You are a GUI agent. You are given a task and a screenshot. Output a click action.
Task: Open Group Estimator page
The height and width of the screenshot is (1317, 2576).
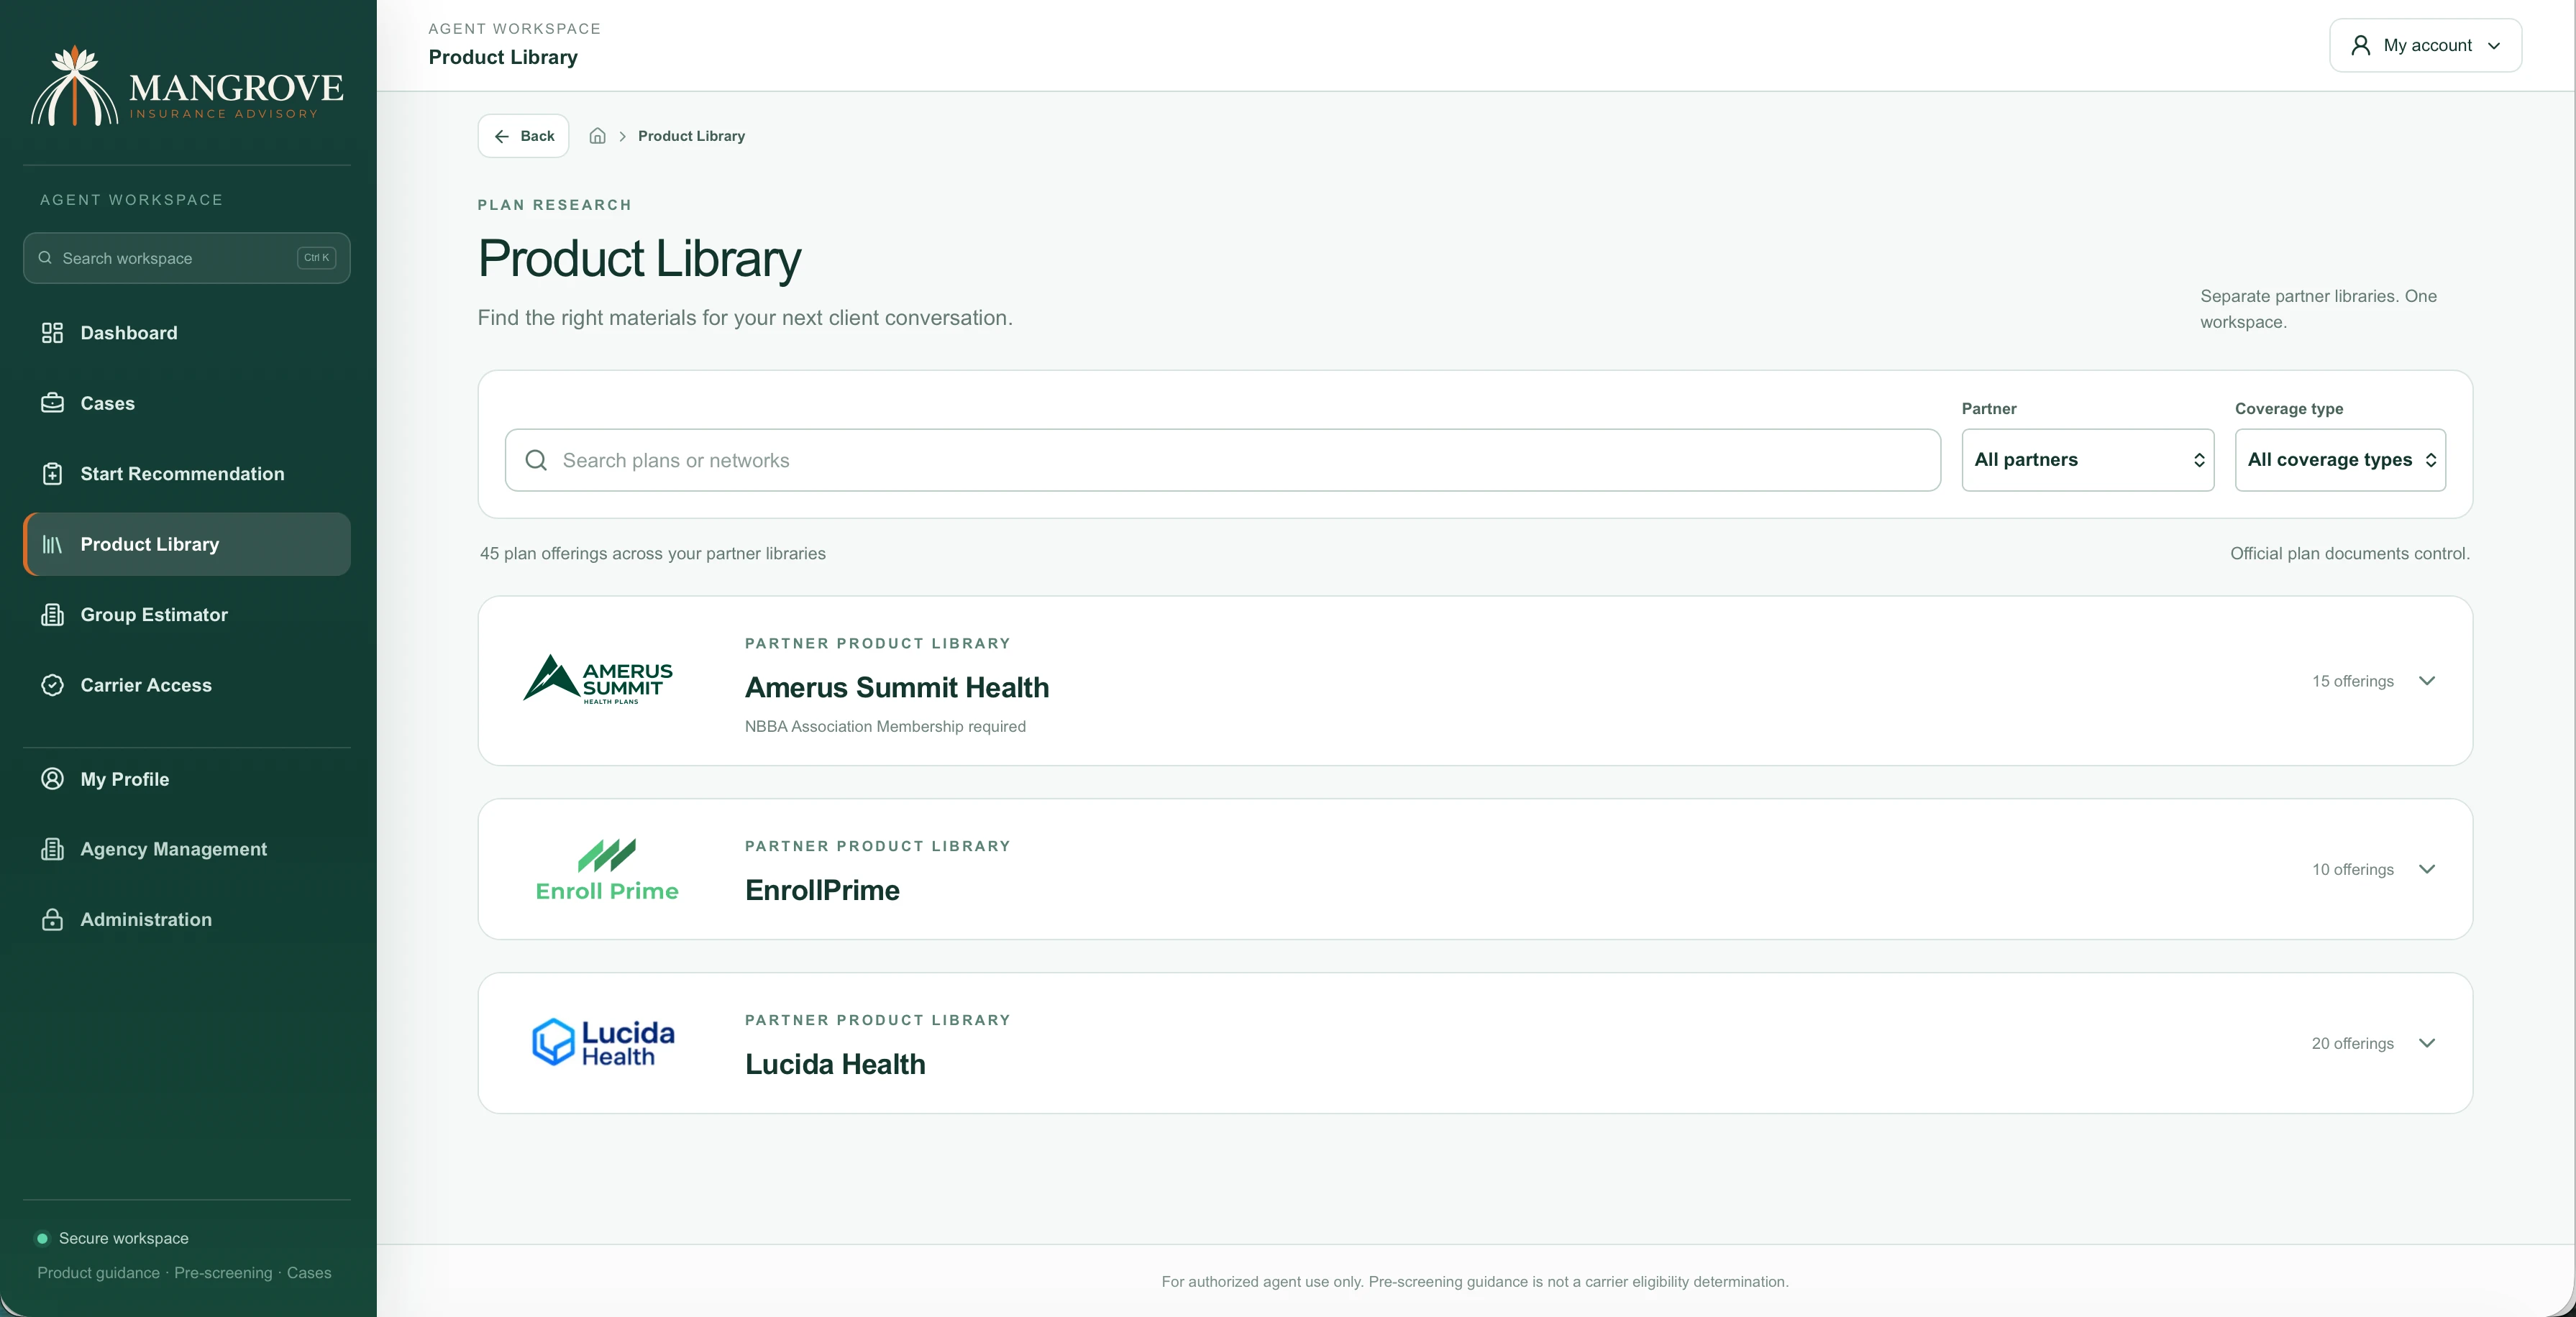tap(187, 615)
